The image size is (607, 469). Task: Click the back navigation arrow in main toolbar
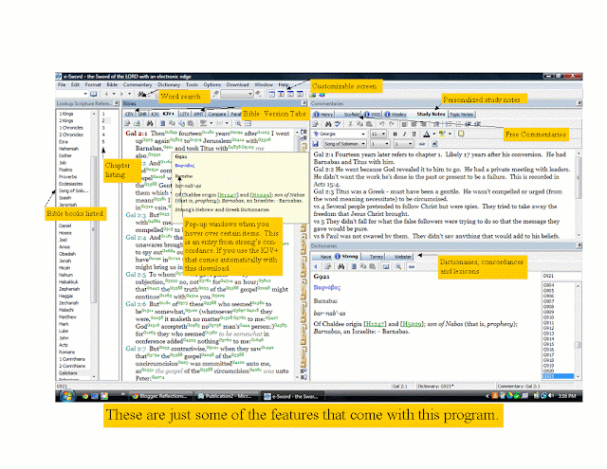[x=106, y=94]
